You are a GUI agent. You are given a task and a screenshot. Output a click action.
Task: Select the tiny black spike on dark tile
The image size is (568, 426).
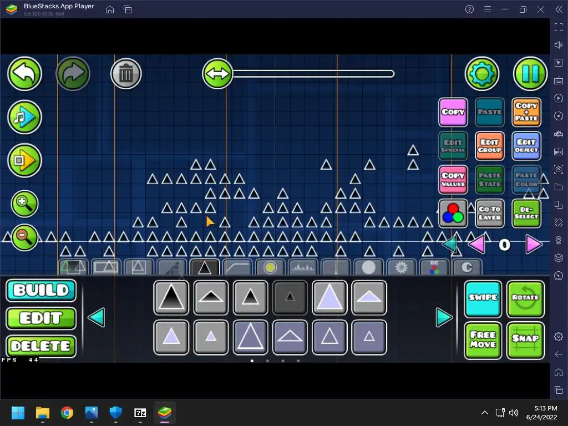click(290, 297)
